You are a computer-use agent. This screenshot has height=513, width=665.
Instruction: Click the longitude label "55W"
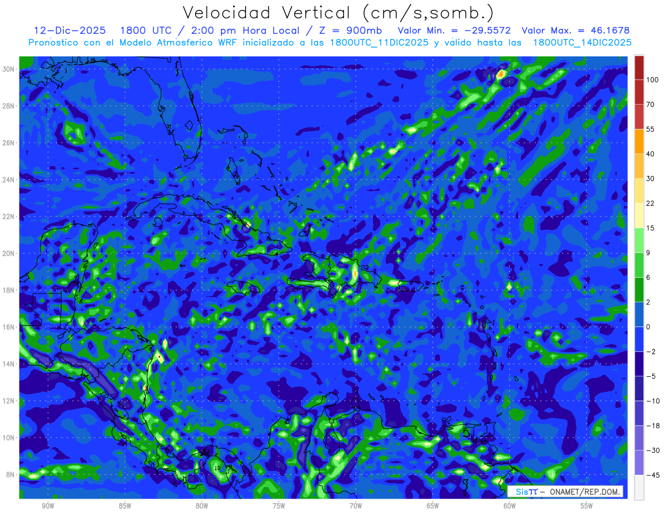pos(587,506)
